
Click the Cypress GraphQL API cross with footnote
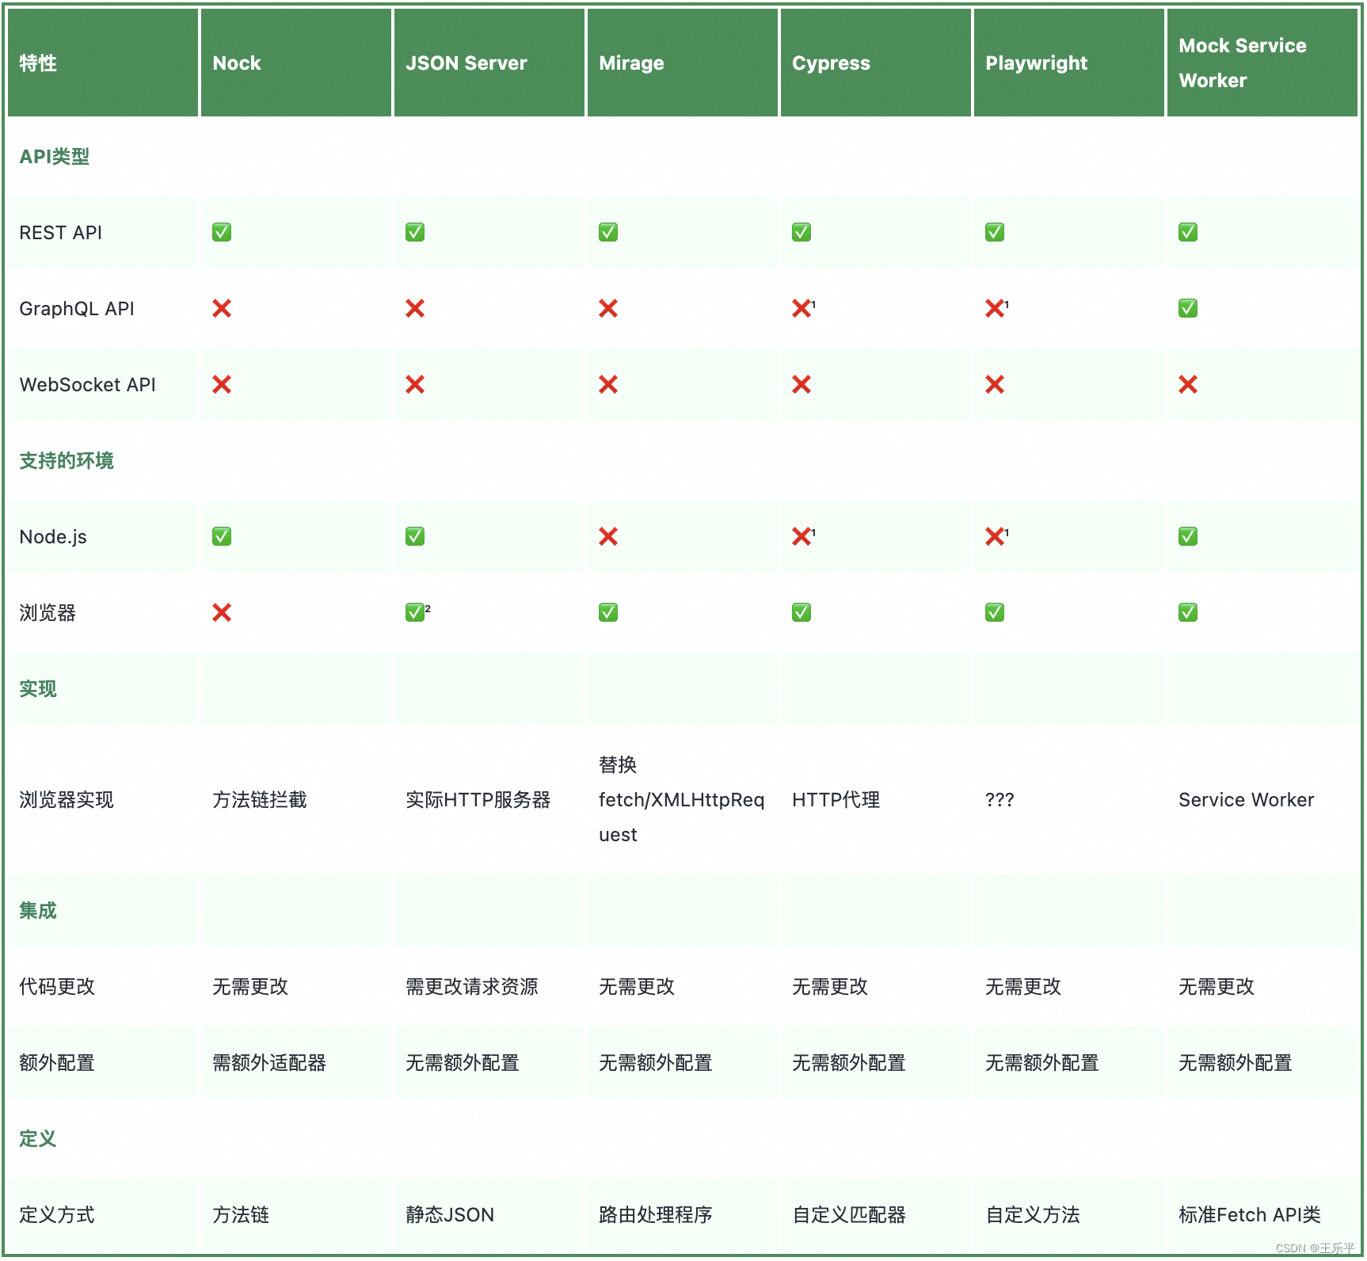pos(804,308)
